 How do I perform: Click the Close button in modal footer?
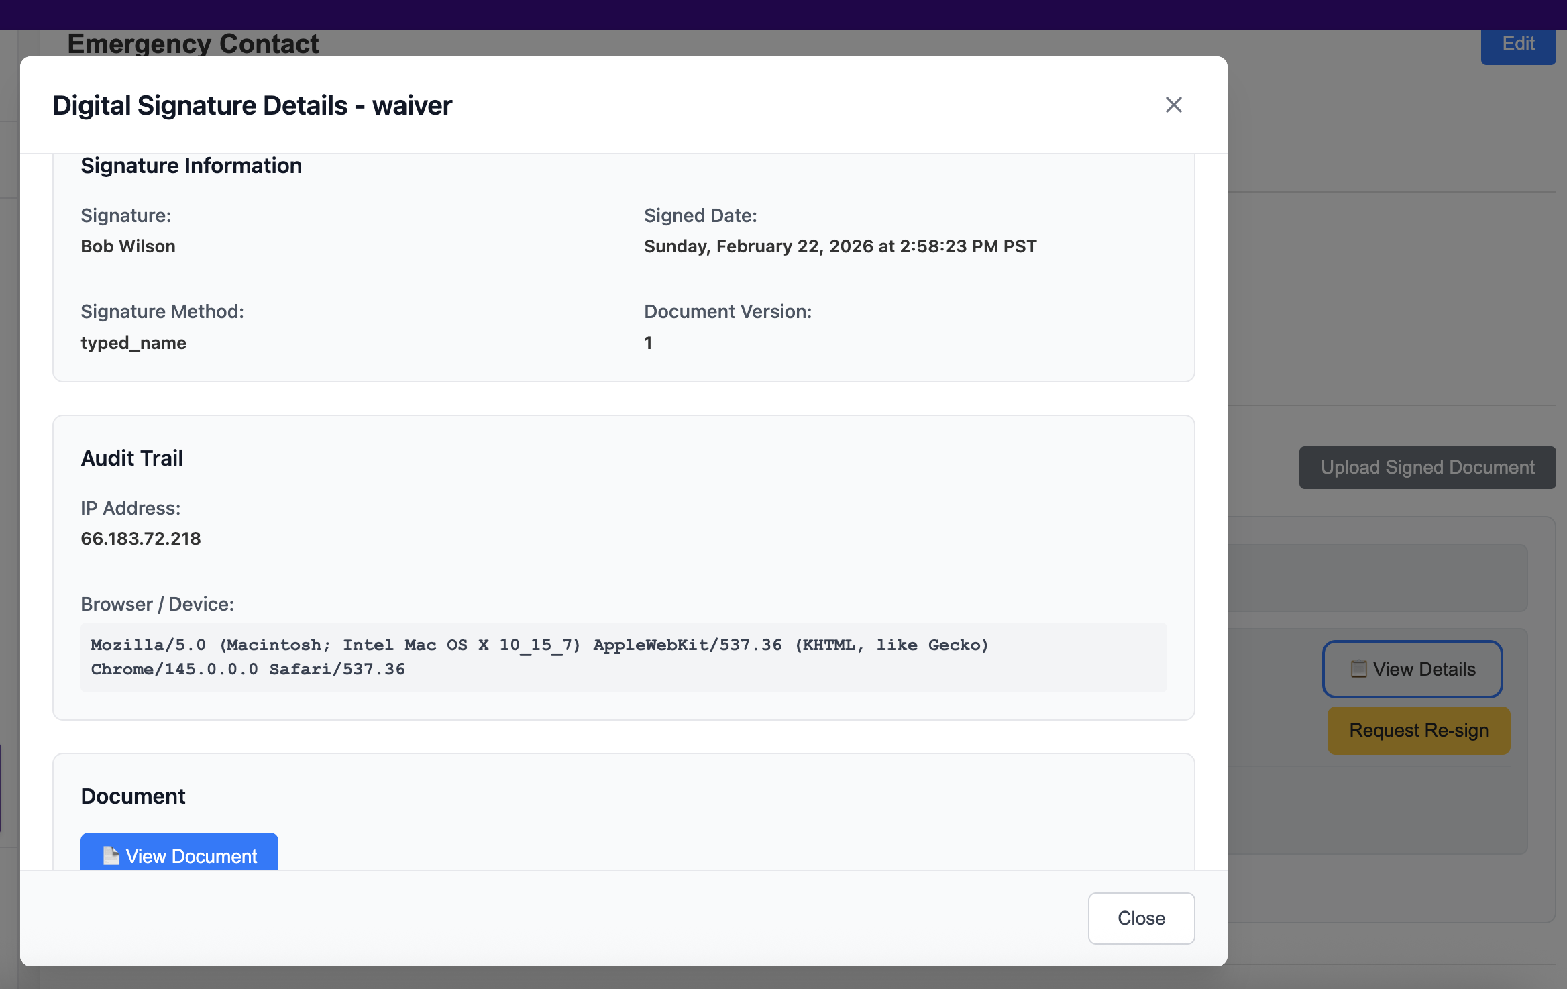(1140, 918)
